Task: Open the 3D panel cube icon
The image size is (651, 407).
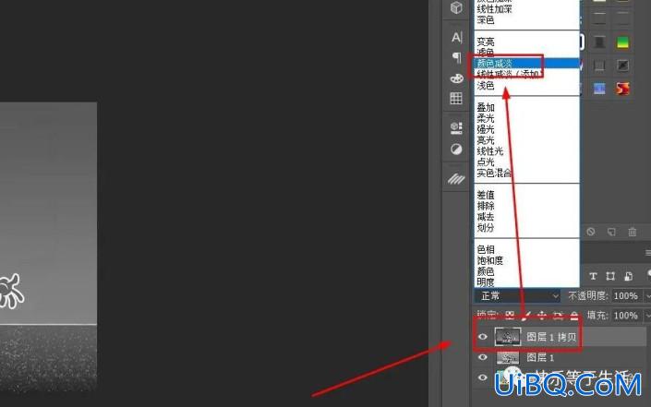Action: 456,7
